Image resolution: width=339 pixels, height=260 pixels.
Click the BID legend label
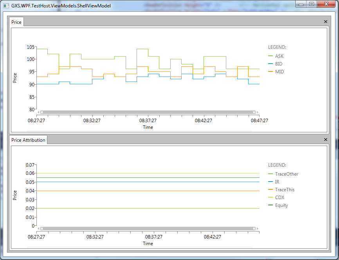coord(279,64)
